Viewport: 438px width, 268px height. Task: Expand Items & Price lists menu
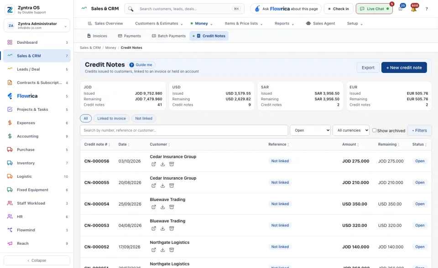(x=244, y=23)
